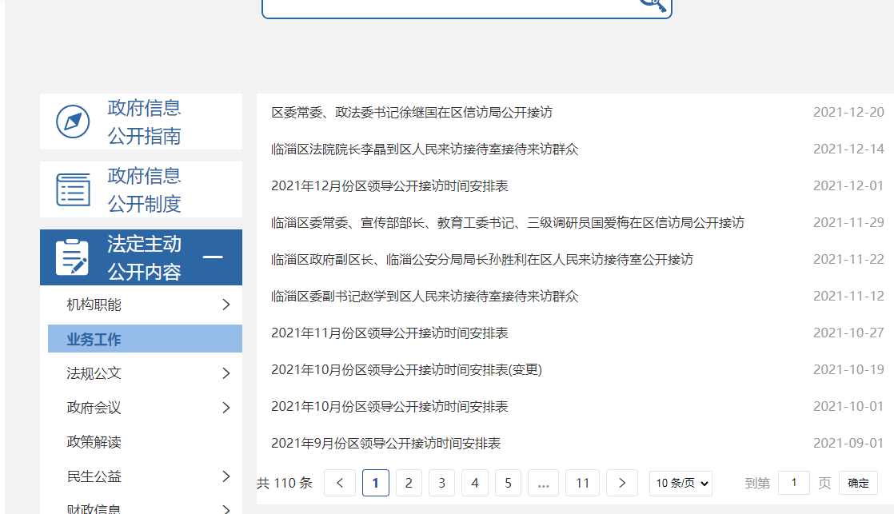This screenshot has height=514, width=894.
Task: Open 临淄区委副书记赵学到区人民来访接待室 article link
Action: tap(425, 297)
